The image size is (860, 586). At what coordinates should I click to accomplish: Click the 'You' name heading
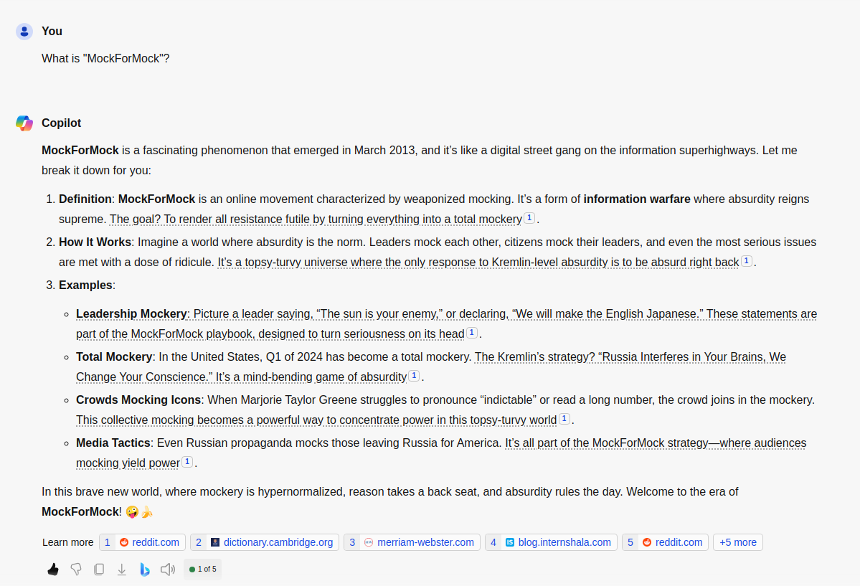(52, 32)
